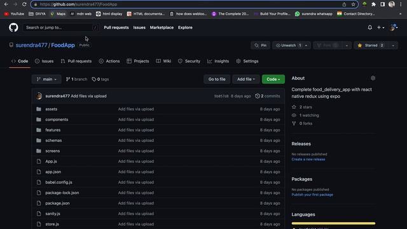Click Create a new release link

(x=308, y=160)
